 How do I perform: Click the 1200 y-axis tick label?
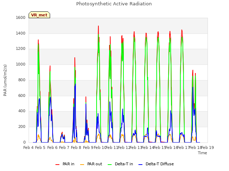[21, 49]
